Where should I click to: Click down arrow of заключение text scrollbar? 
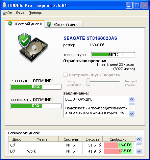click(x=131, y=113)
